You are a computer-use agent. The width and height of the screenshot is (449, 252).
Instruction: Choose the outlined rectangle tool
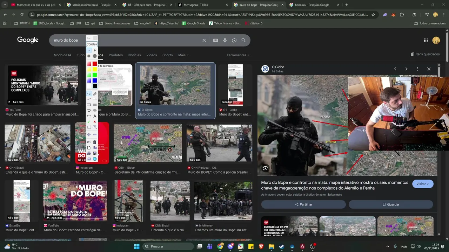pyautogui.click(x=89, y=105)
